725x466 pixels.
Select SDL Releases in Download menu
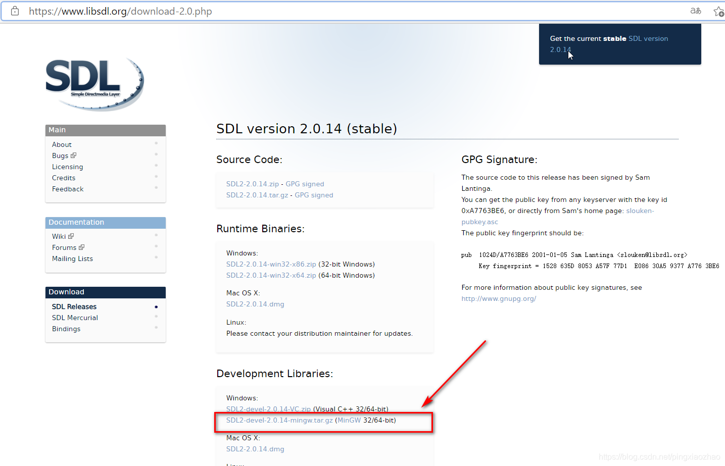(x=74, y=306)
